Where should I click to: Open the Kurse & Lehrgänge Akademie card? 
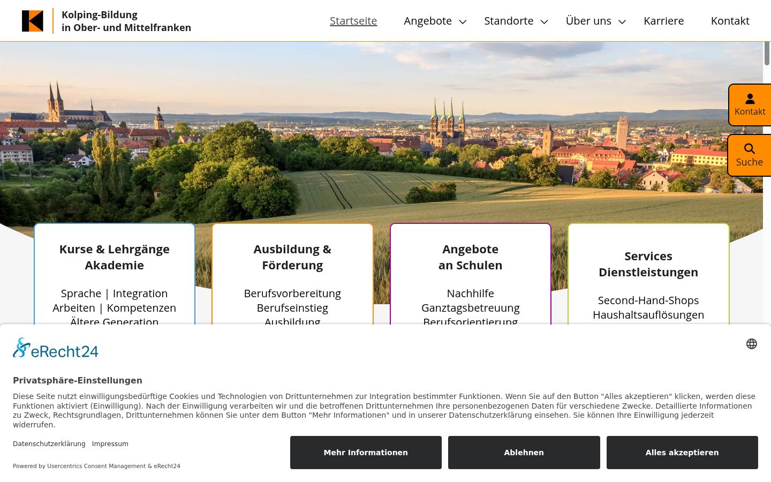(x=115, y=274)
